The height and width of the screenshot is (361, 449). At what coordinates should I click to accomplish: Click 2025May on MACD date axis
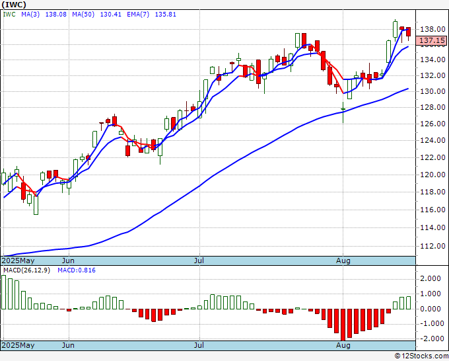18,345
